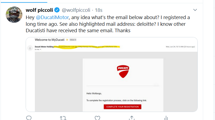Click the 18s tweet timestamp
The height and width of the screenshot is (120, 215).
(98, 10)
